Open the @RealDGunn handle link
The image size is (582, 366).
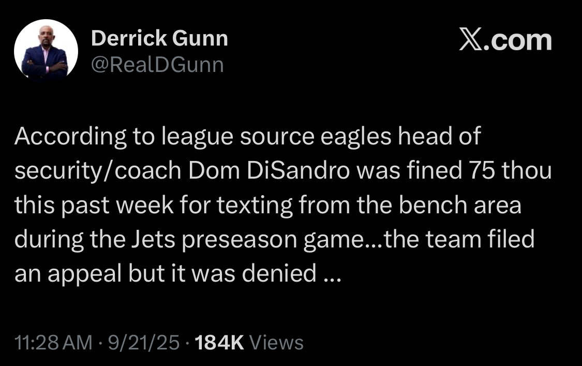click(157, 65)
